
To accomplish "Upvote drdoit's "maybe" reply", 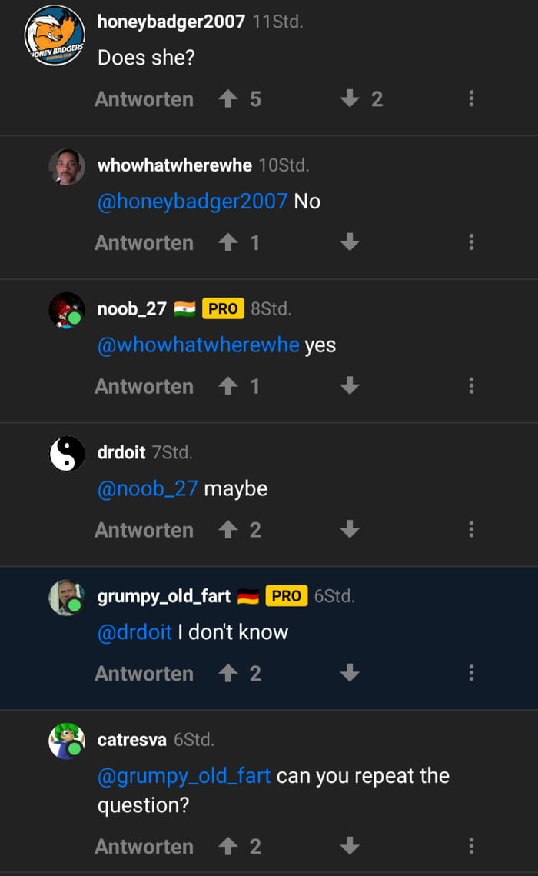I will (x=227, y=530).
